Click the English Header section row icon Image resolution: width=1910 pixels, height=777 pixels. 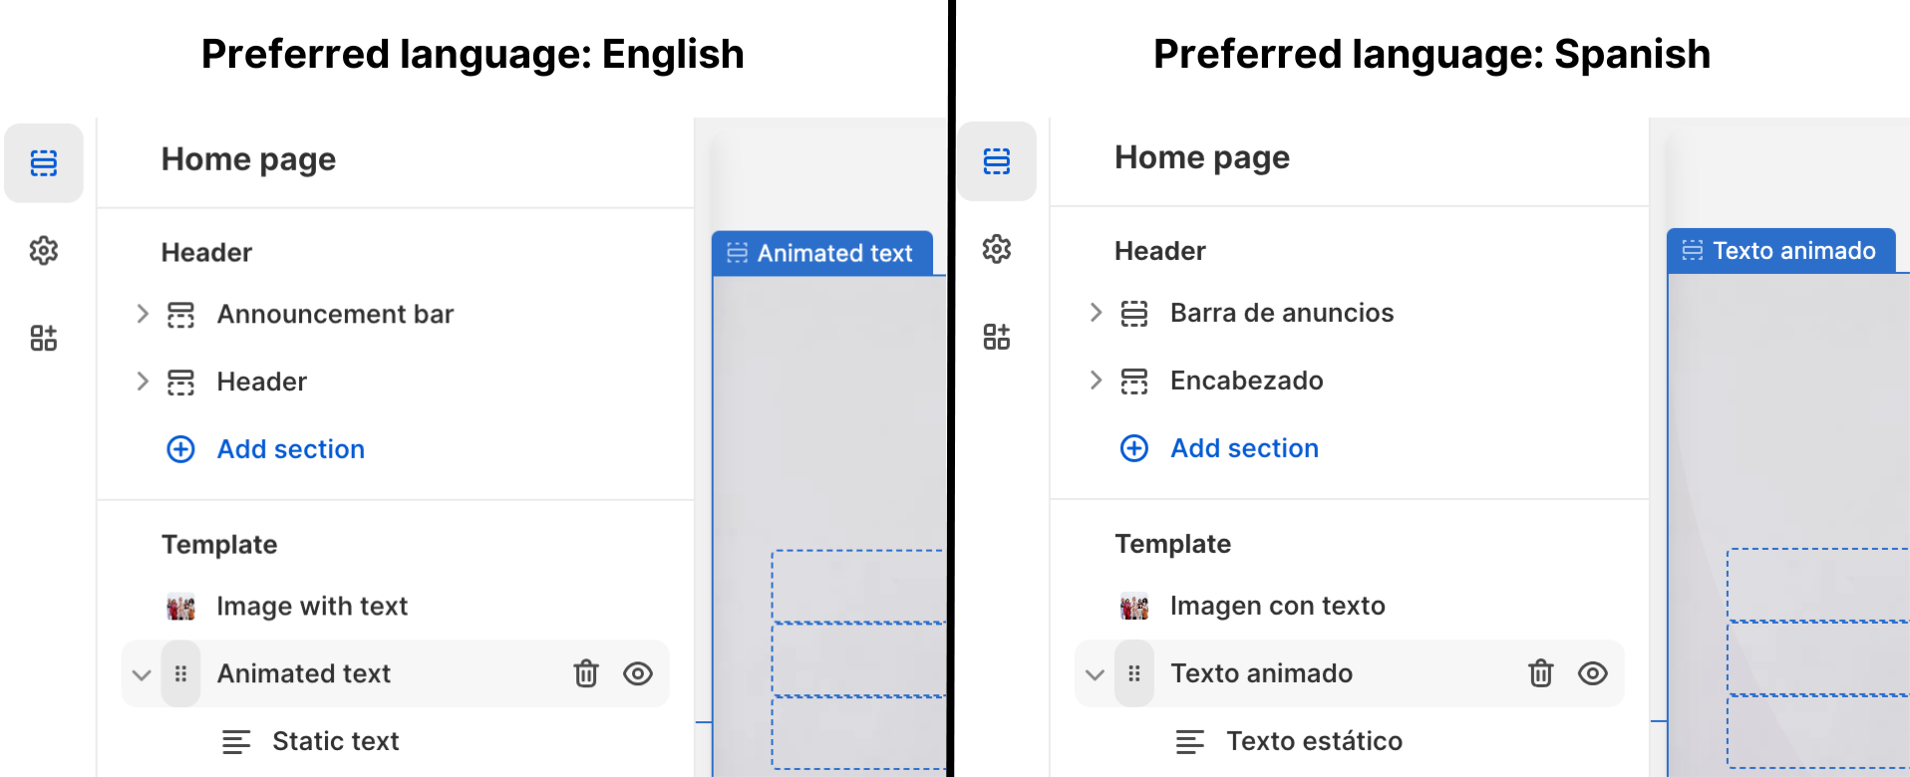180,383
